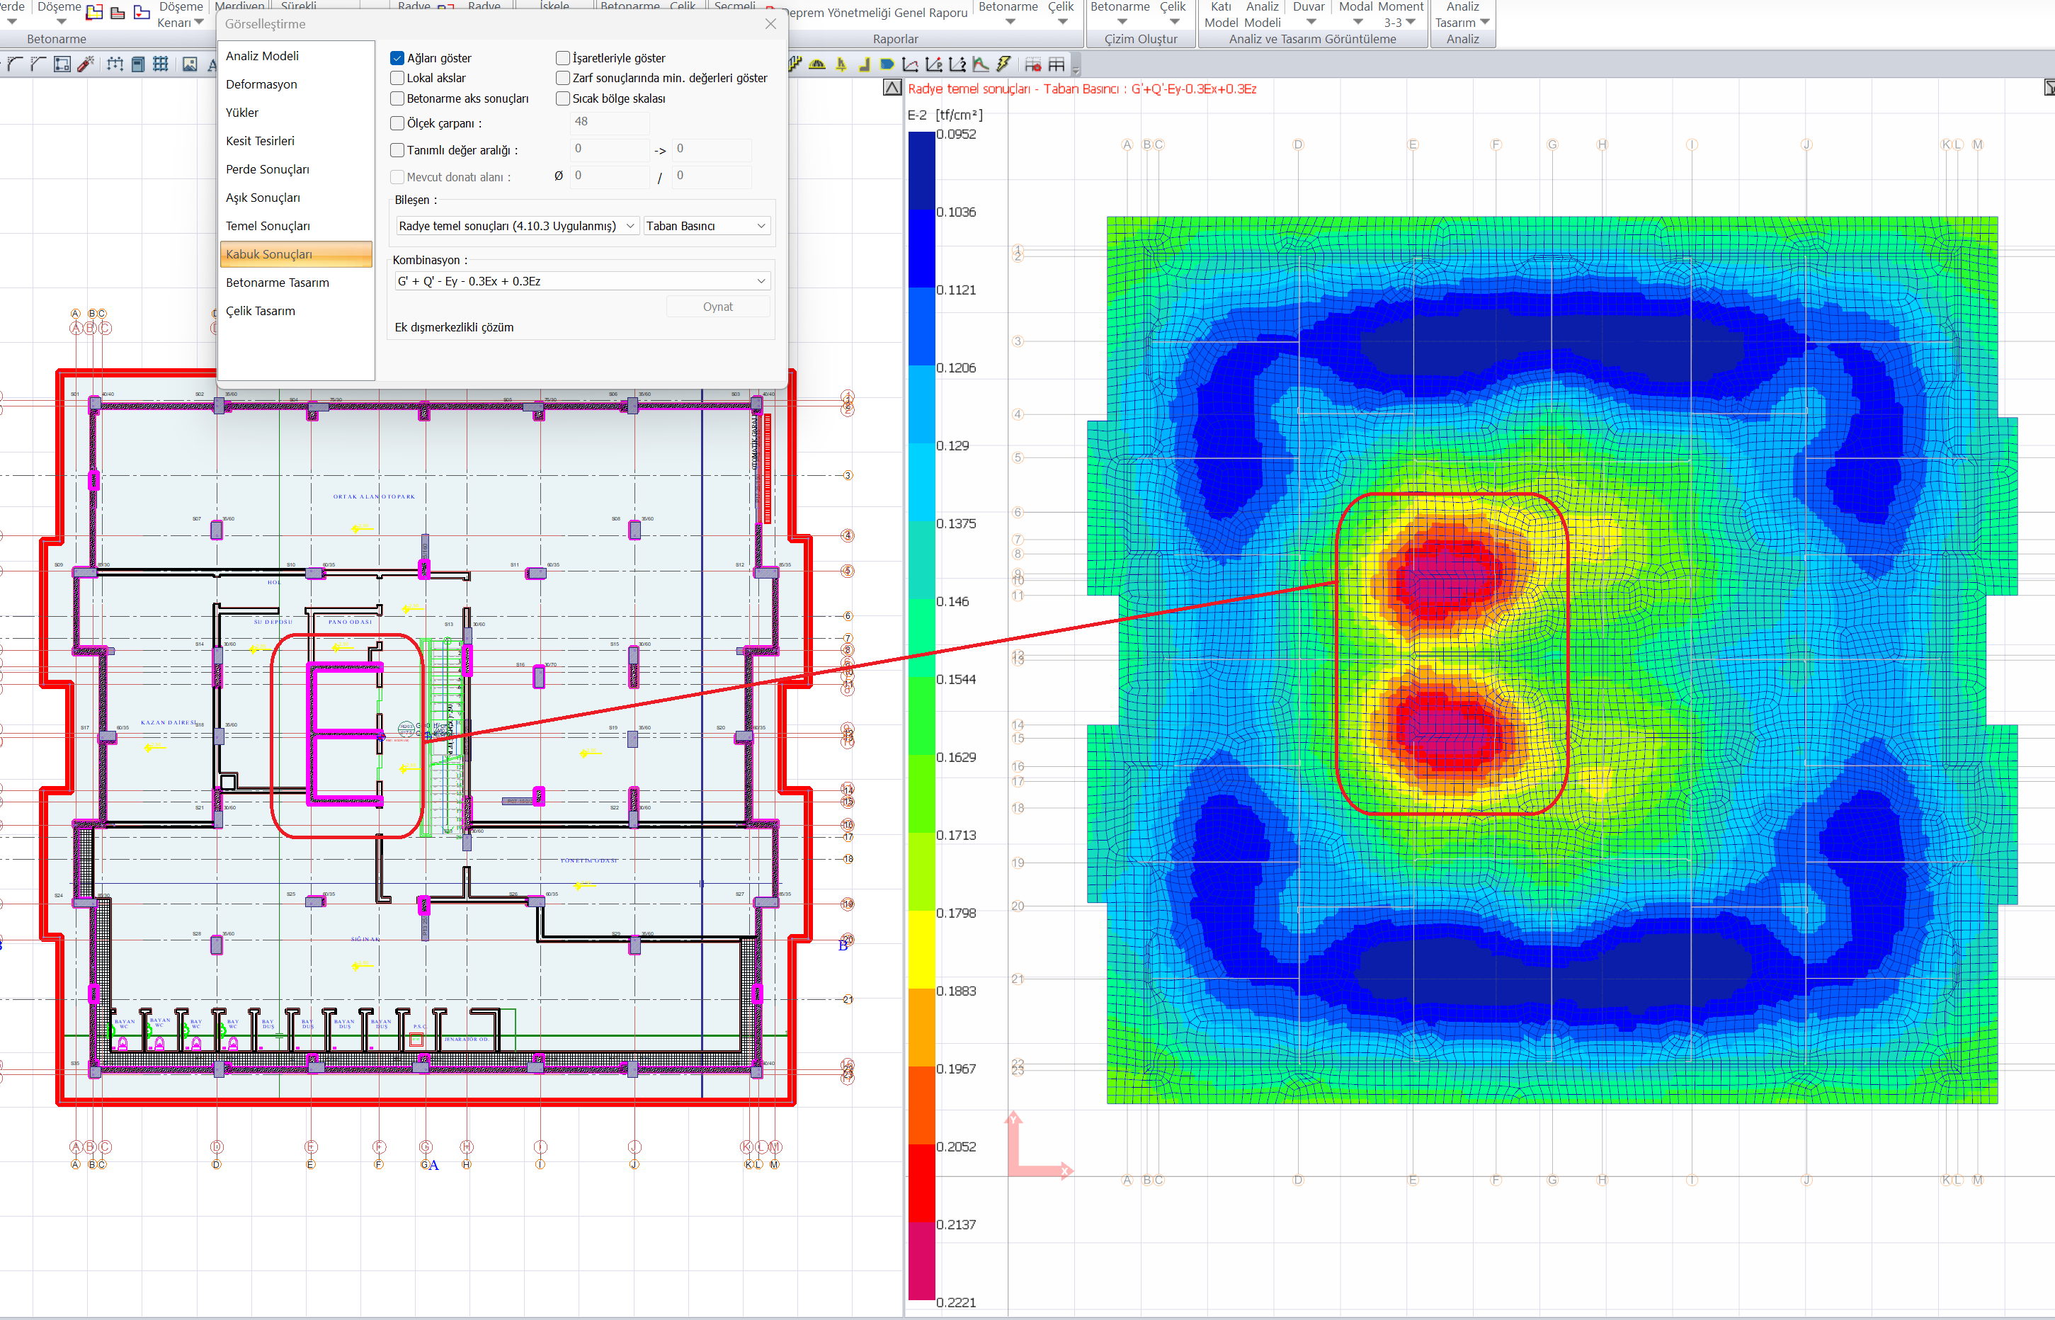
Task: Click the yellow wave profile icon in analysis toolbar
Action: pos(795,64)
